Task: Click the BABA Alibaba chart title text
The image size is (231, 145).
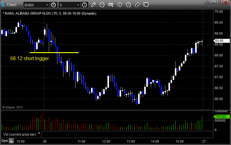Action: 49,14
